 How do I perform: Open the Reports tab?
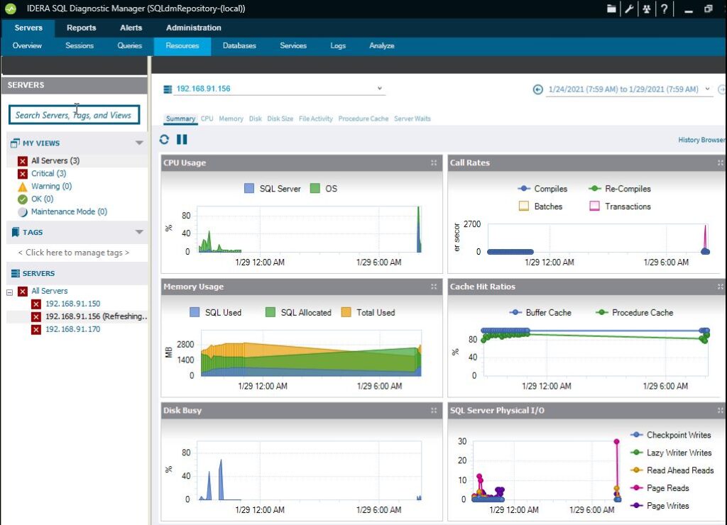point(81,28)
